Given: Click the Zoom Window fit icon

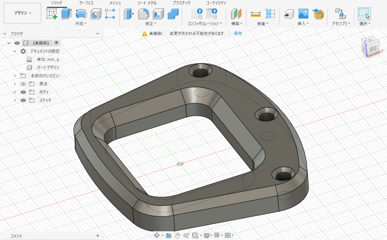Looking at the screenshot, I should tap(195, 235).
